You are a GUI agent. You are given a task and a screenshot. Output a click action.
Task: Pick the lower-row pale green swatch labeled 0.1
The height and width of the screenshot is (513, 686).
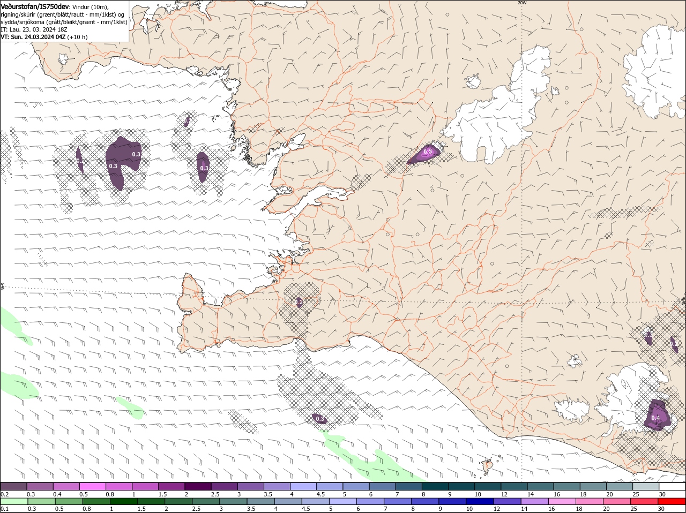tap(14, 501)
